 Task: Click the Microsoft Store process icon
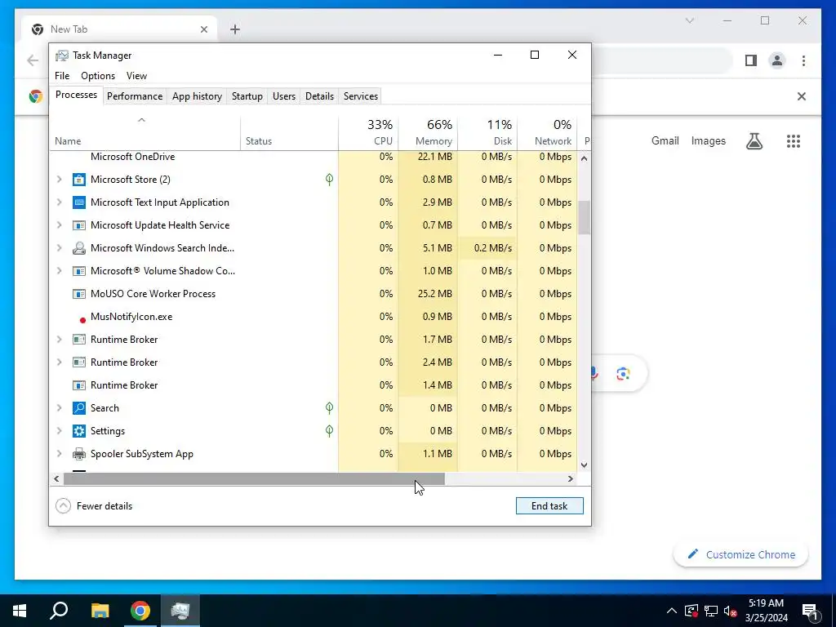[79, 180]
